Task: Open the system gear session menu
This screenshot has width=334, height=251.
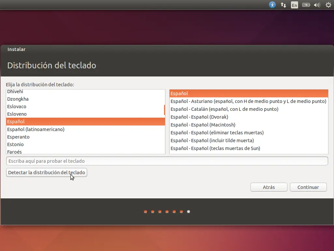Action: (328, 5)
